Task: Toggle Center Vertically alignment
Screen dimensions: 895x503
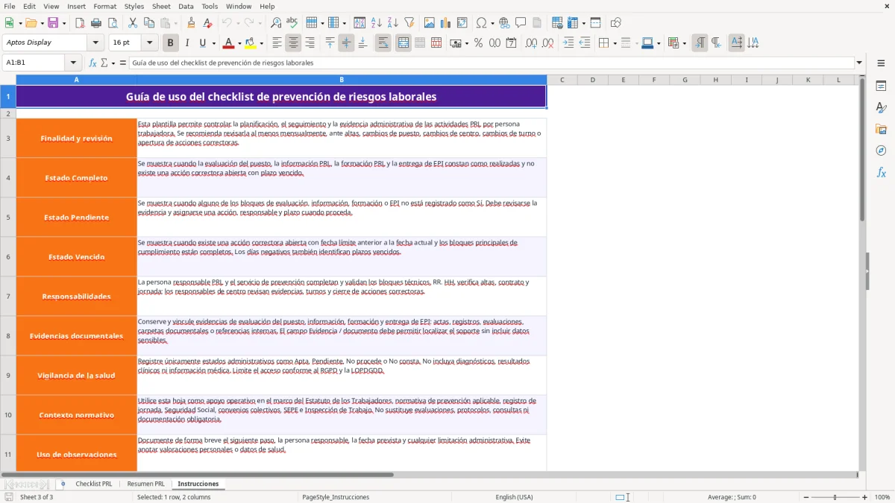Action: click(346, 43)
